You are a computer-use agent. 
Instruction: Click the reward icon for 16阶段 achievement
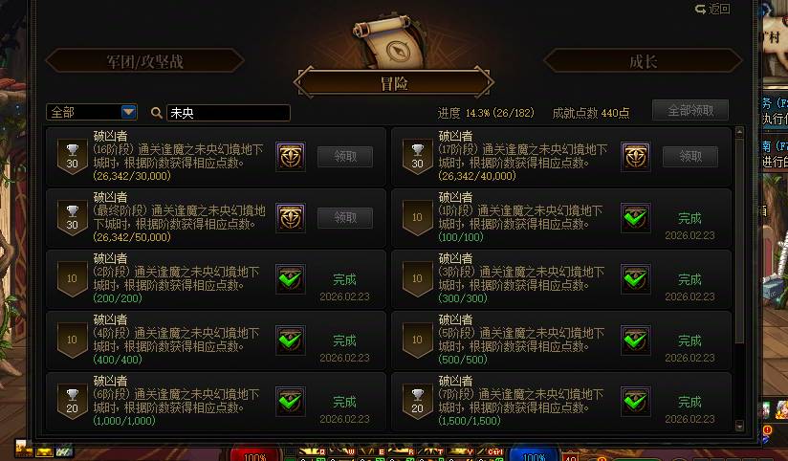point(291,157)
